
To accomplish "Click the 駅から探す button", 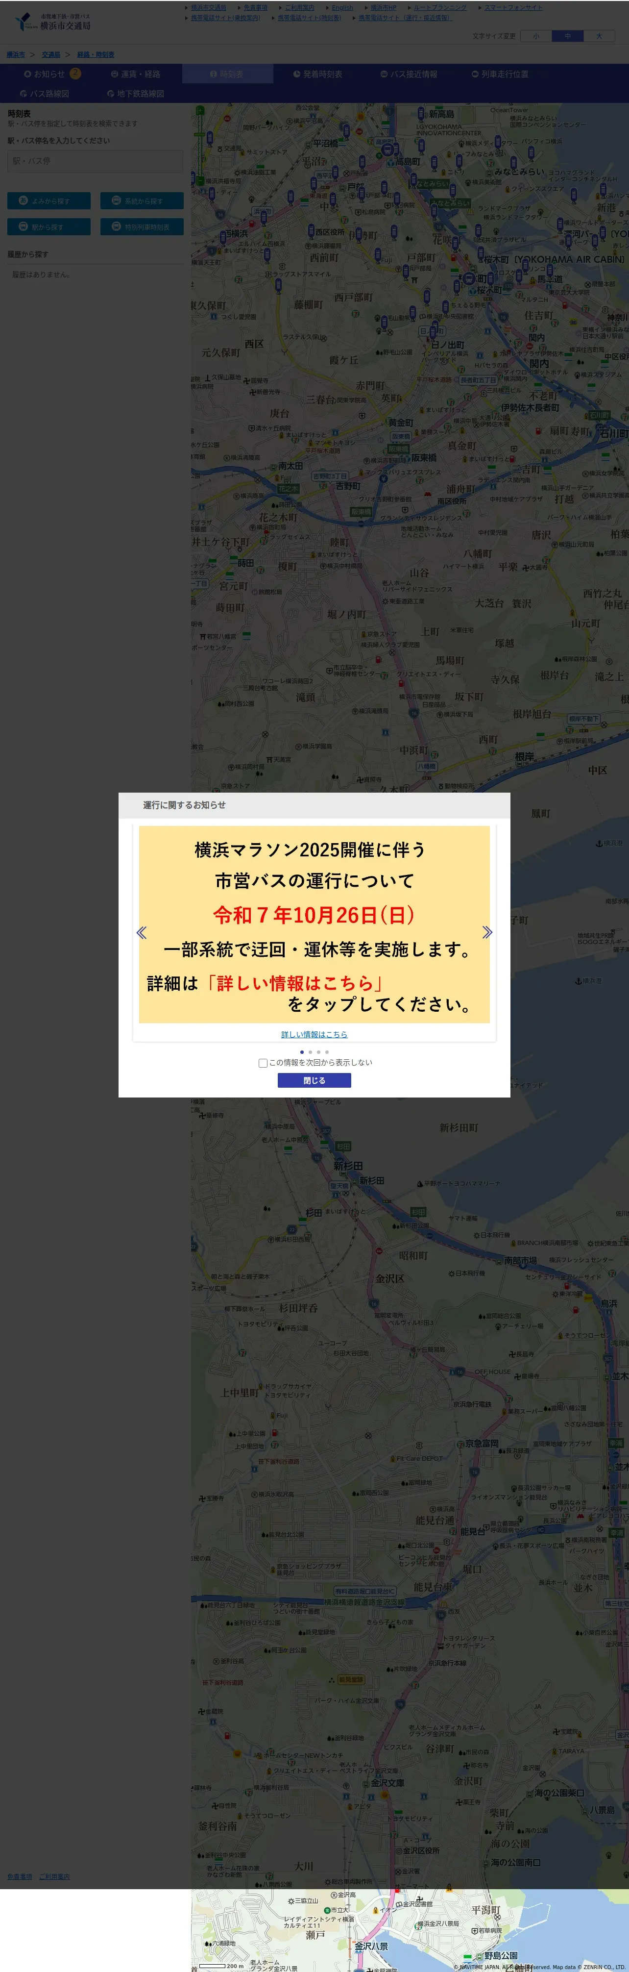I will click(x=49, y=226).
